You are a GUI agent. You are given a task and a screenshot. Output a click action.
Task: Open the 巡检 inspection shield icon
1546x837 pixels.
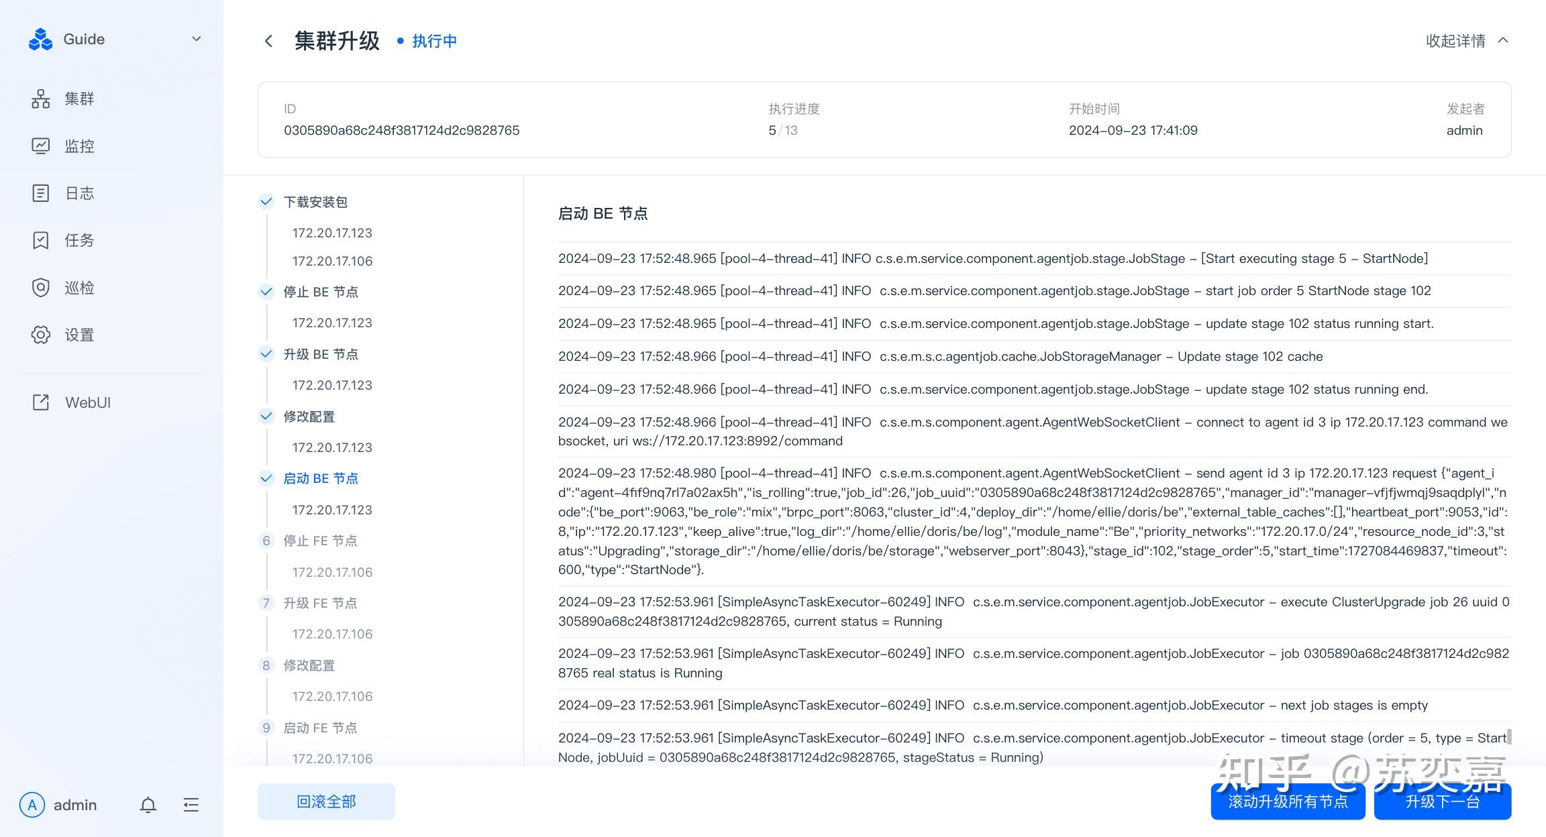(x=40, y=288)
